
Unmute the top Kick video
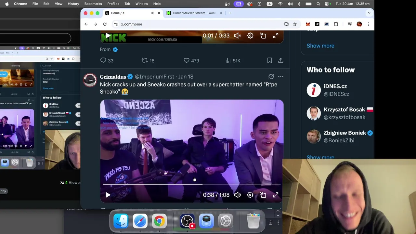[238, 36]
